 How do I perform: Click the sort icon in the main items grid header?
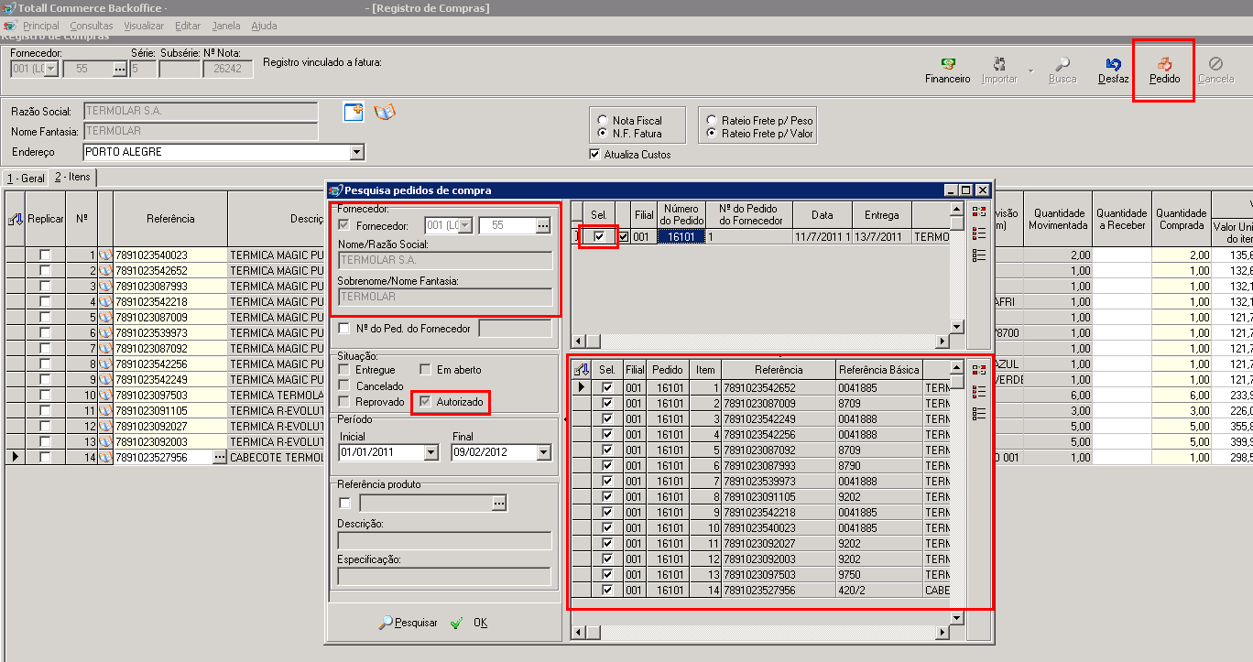coord(16,219)
